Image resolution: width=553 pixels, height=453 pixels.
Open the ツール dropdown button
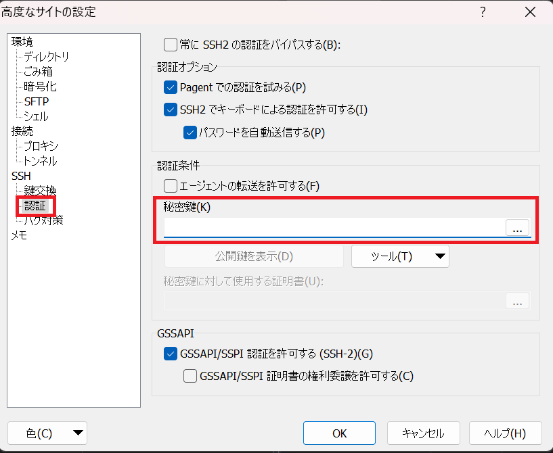pos(400,256)
